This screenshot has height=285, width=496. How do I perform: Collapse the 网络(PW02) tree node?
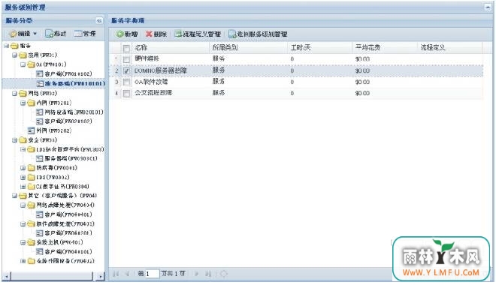[x=14, y=94]
